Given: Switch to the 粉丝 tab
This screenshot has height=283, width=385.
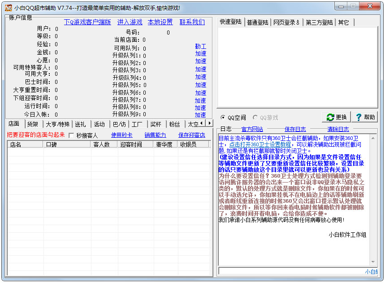Looking at the screenshot, I should (175, 124).
